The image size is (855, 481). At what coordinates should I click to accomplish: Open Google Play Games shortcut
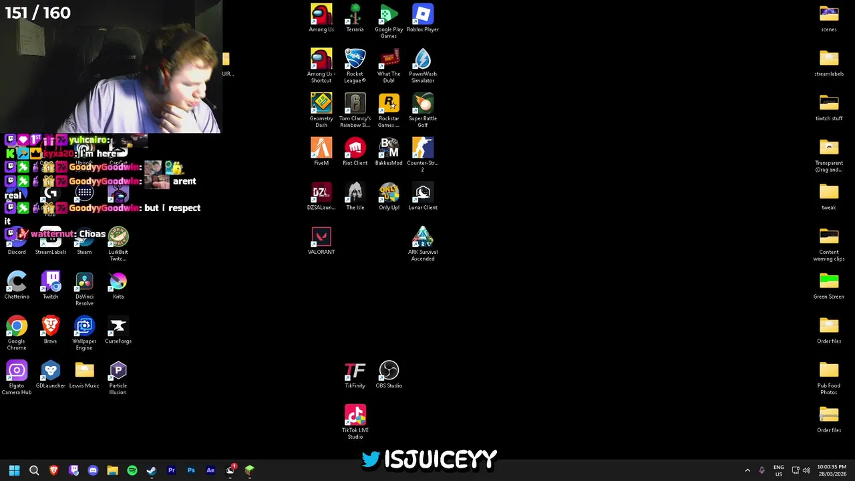pyautogui.click(x=389, y=21)
